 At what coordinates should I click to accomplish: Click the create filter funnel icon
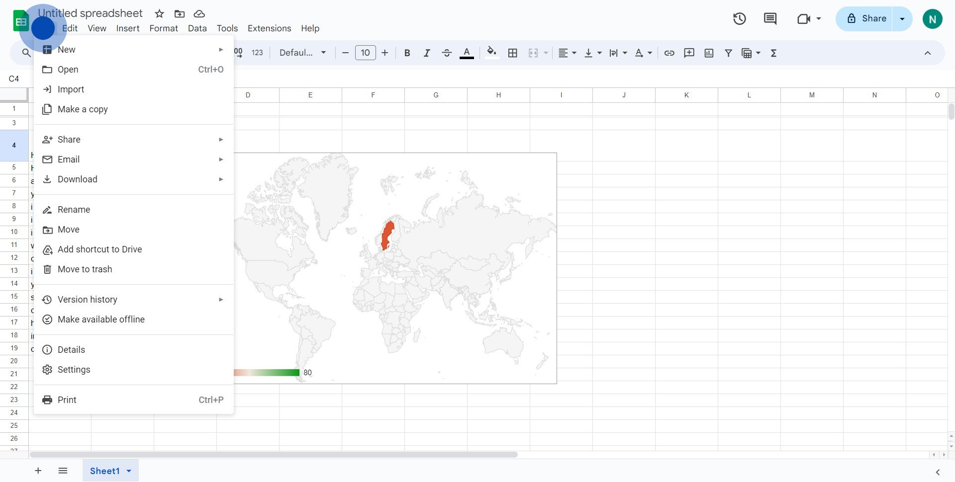tap(728, 53)
